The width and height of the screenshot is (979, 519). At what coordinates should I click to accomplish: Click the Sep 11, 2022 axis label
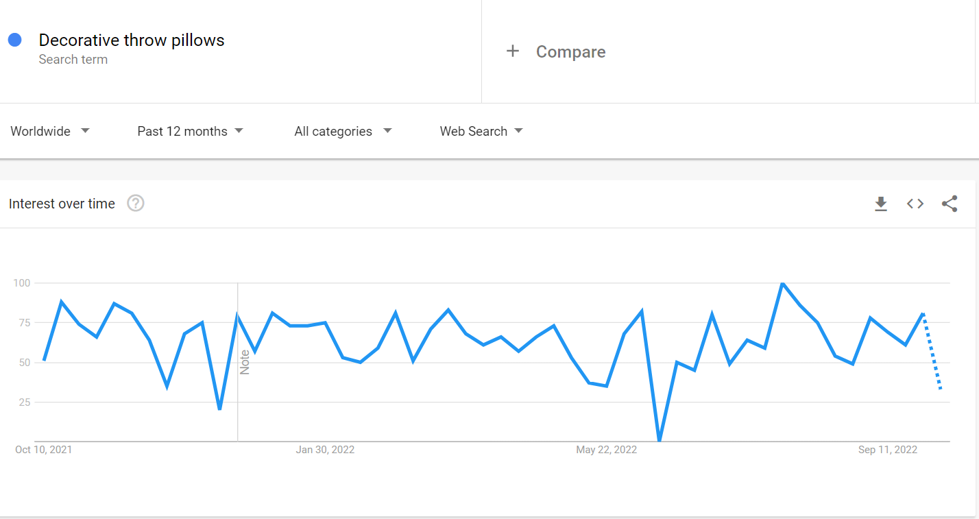point(888,450)
